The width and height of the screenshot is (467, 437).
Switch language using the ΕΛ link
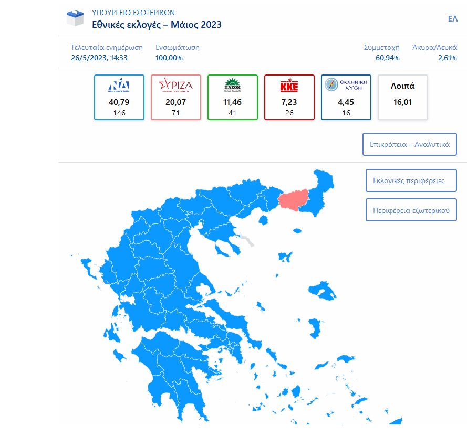coord(452,18)
